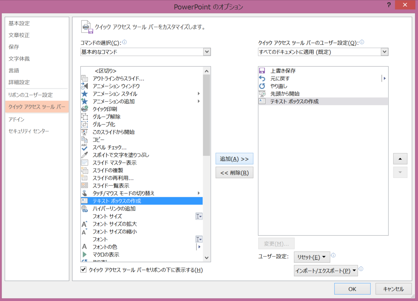Open the クイック アクセス ツール バーのユーザー設定 dropdown
The width and height of the screenshot is (418, 301).
coord(384,52)
